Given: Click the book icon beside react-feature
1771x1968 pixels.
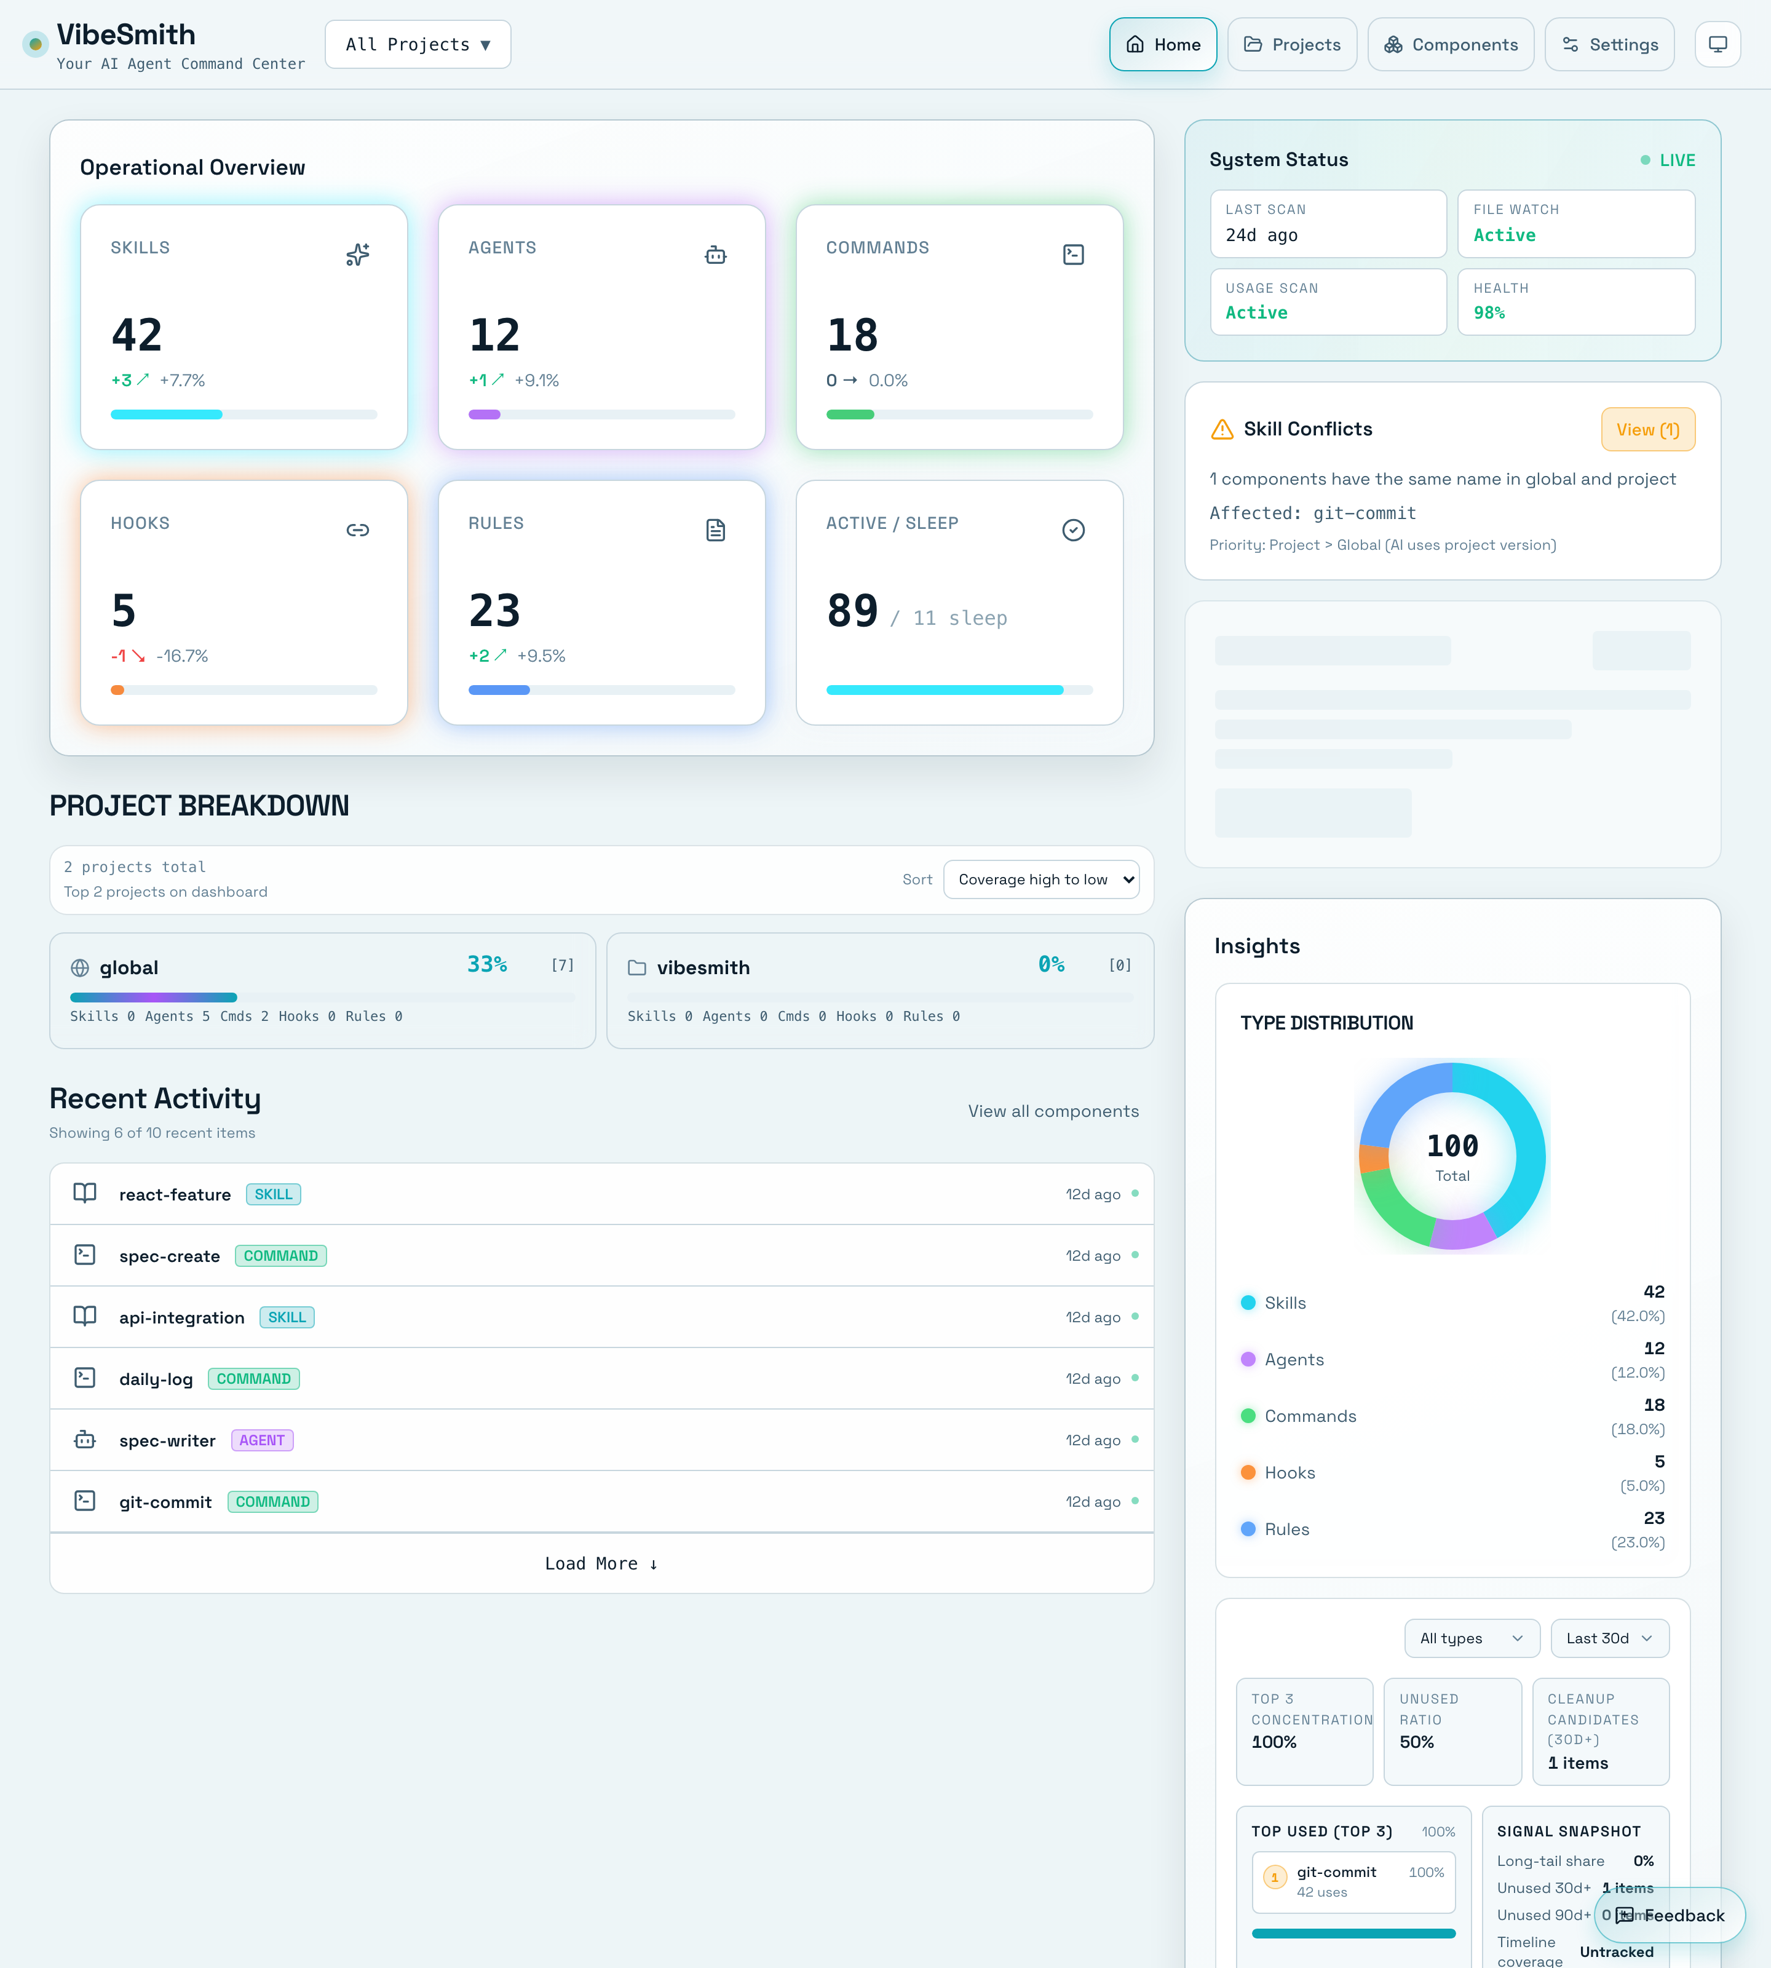Looking at the screenshot, I should 85,1193.
